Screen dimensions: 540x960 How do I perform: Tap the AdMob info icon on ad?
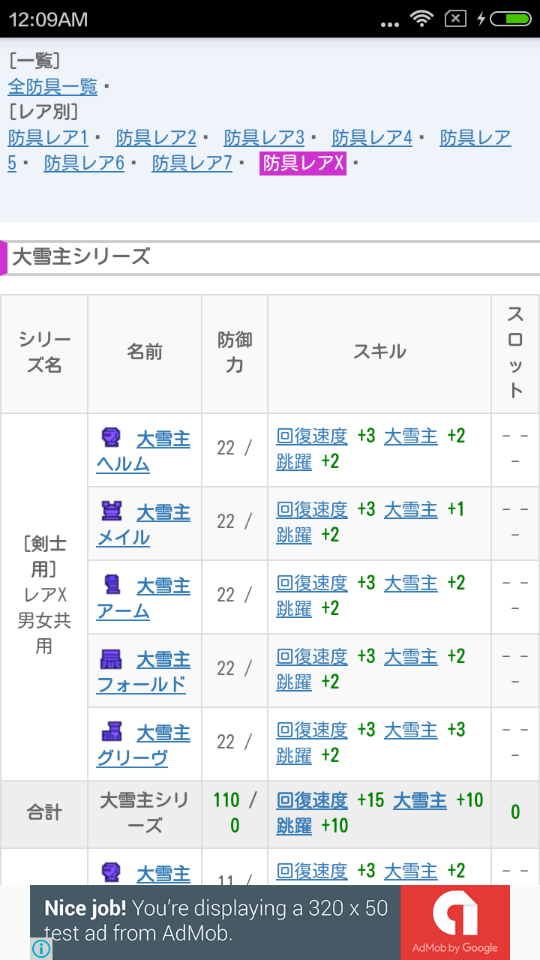41,949
